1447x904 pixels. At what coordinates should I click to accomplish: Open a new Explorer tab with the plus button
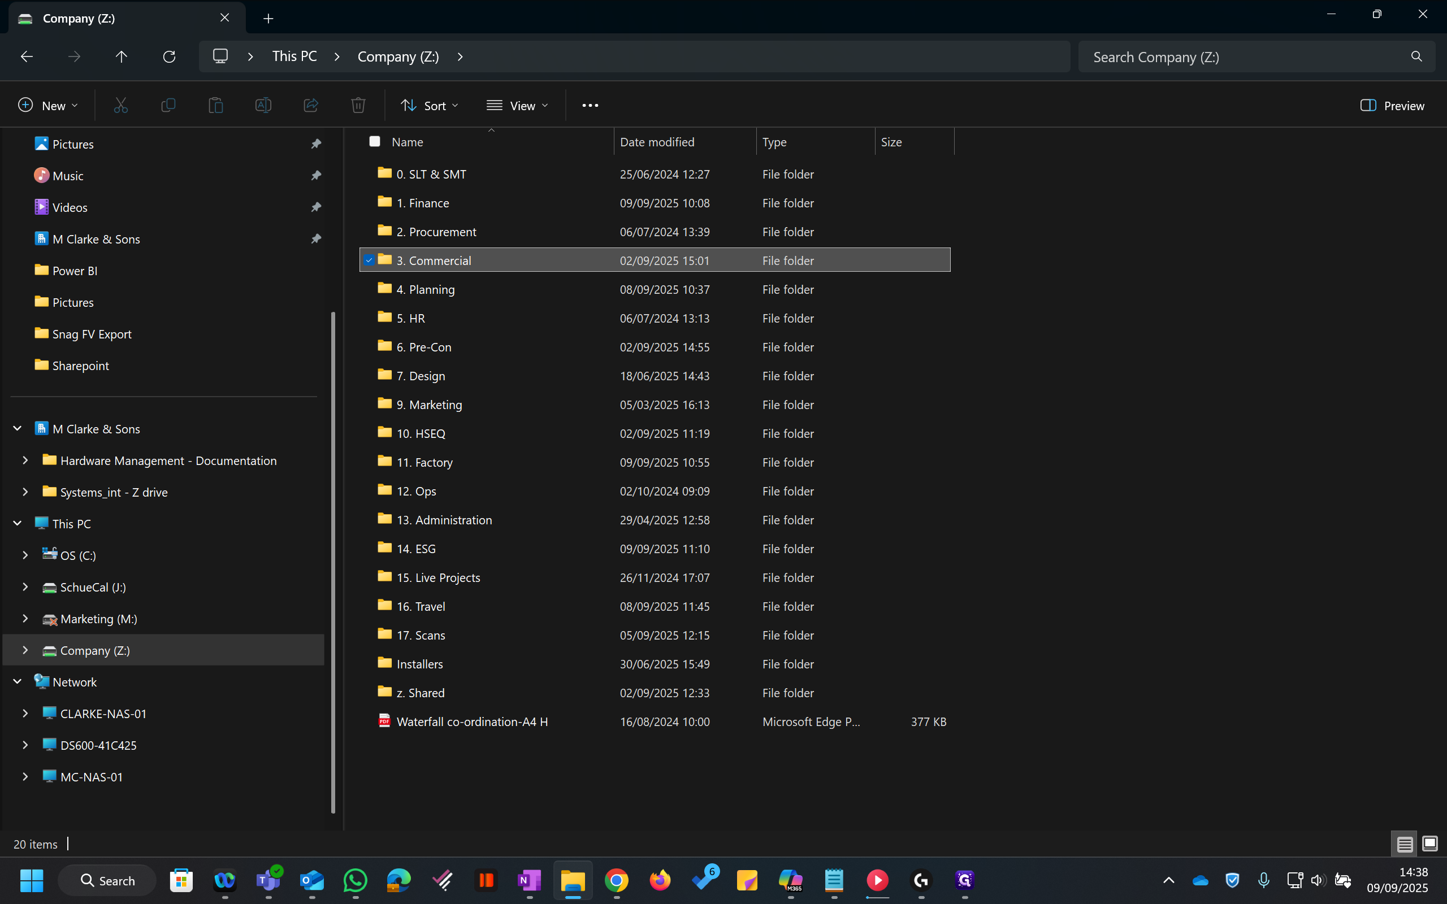(268, 18)
